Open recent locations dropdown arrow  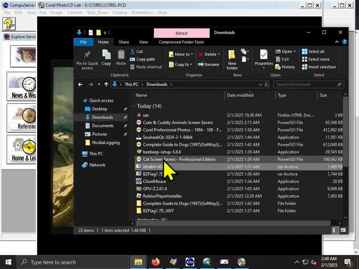pos(99,84)
